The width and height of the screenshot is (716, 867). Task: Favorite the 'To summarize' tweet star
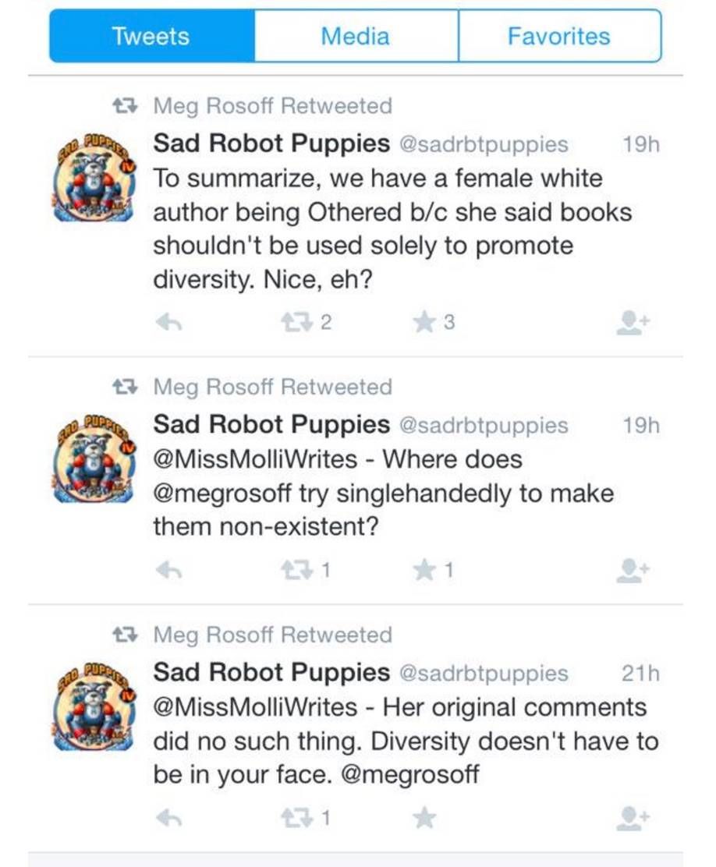pyautogui.click(x=424, y=321)
